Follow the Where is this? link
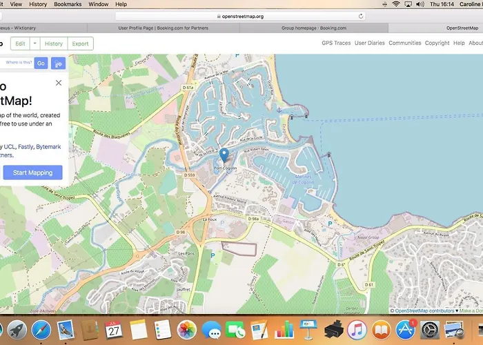483x345 pixels. tap(19, 62)
